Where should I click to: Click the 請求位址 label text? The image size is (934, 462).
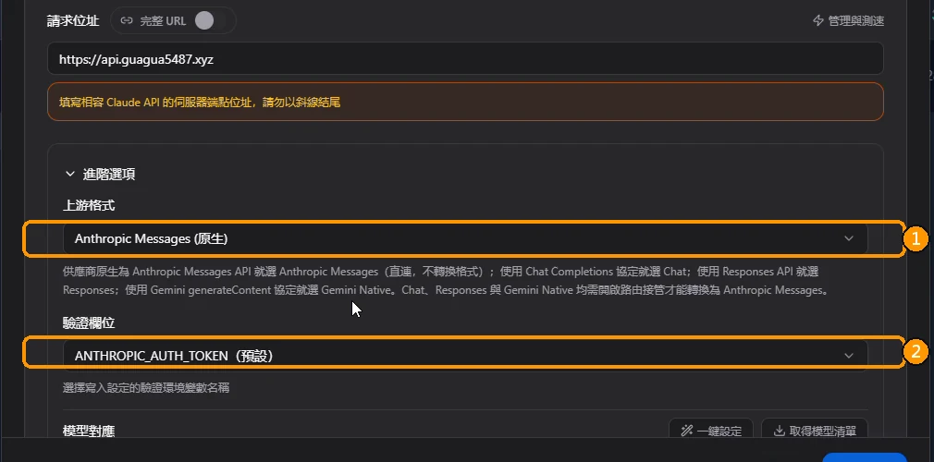73,21
